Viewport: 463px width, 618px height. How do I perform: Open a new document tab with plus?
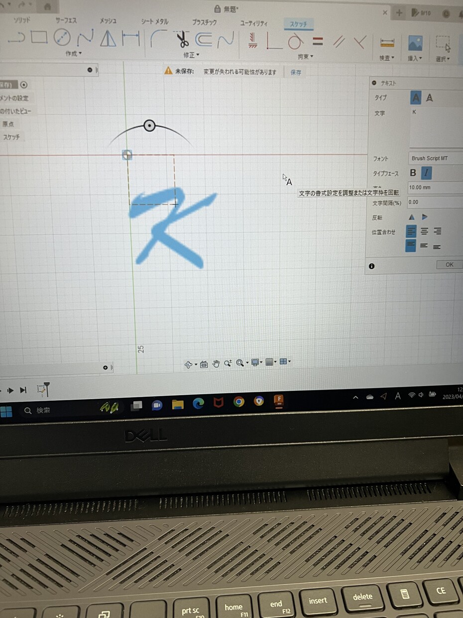399,12
